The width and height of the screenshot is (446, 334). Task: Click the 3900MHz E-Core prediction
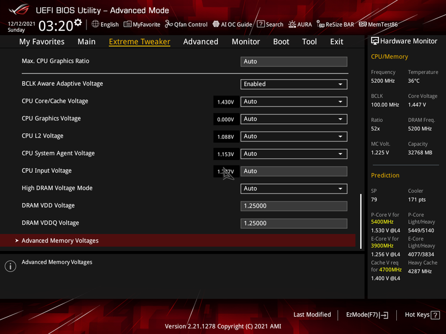tap(382, 246)
